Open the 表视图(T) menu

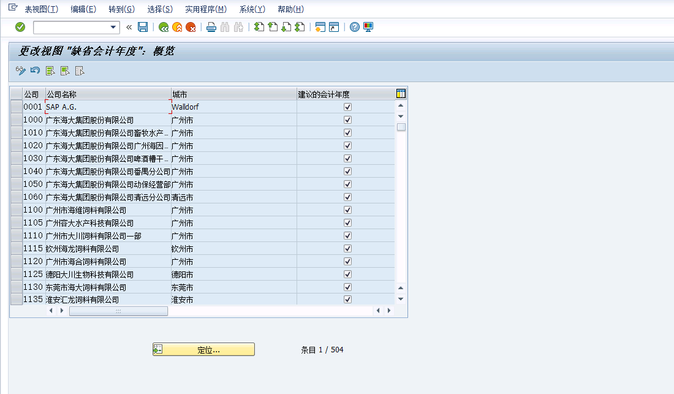(41, 9)
